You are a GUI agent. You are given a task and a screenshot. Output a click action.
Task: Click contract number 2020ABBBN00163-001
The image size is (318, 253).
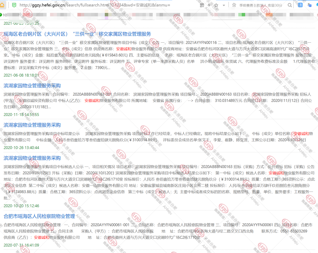pos(92,94)
